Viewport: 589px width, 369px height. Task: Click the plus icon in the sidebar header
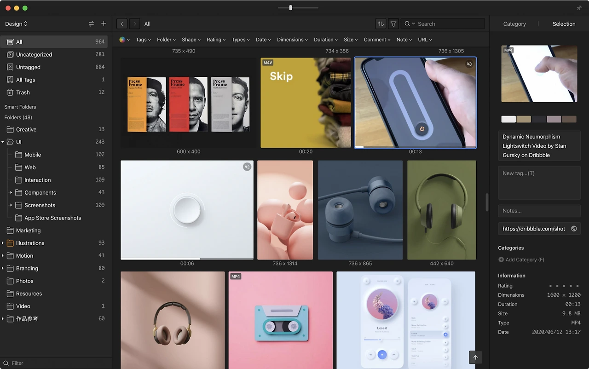click(x=104, y=24)
